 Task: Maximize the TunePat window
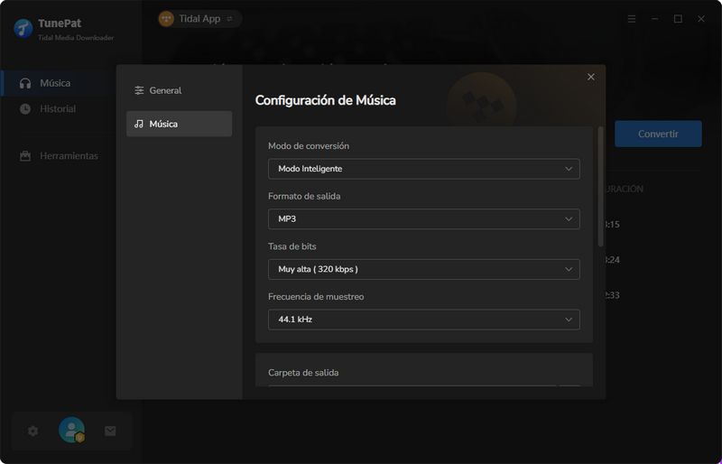678,19
